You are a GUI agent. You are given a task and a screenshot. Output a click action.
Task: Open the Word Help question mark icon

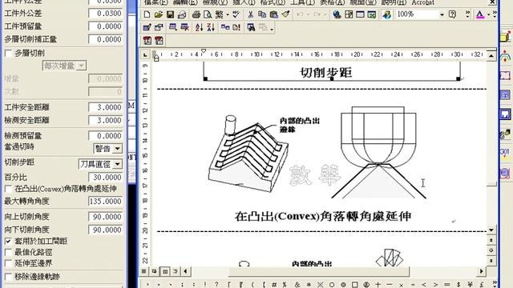[x=452, y=14]
